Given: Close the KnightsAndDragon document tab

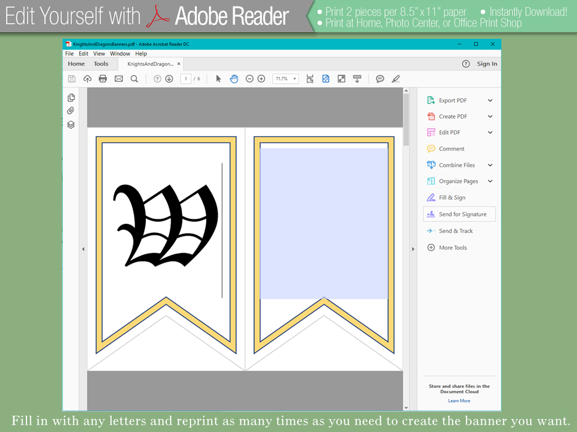Looking at the screenshot, I should [179, 64].
